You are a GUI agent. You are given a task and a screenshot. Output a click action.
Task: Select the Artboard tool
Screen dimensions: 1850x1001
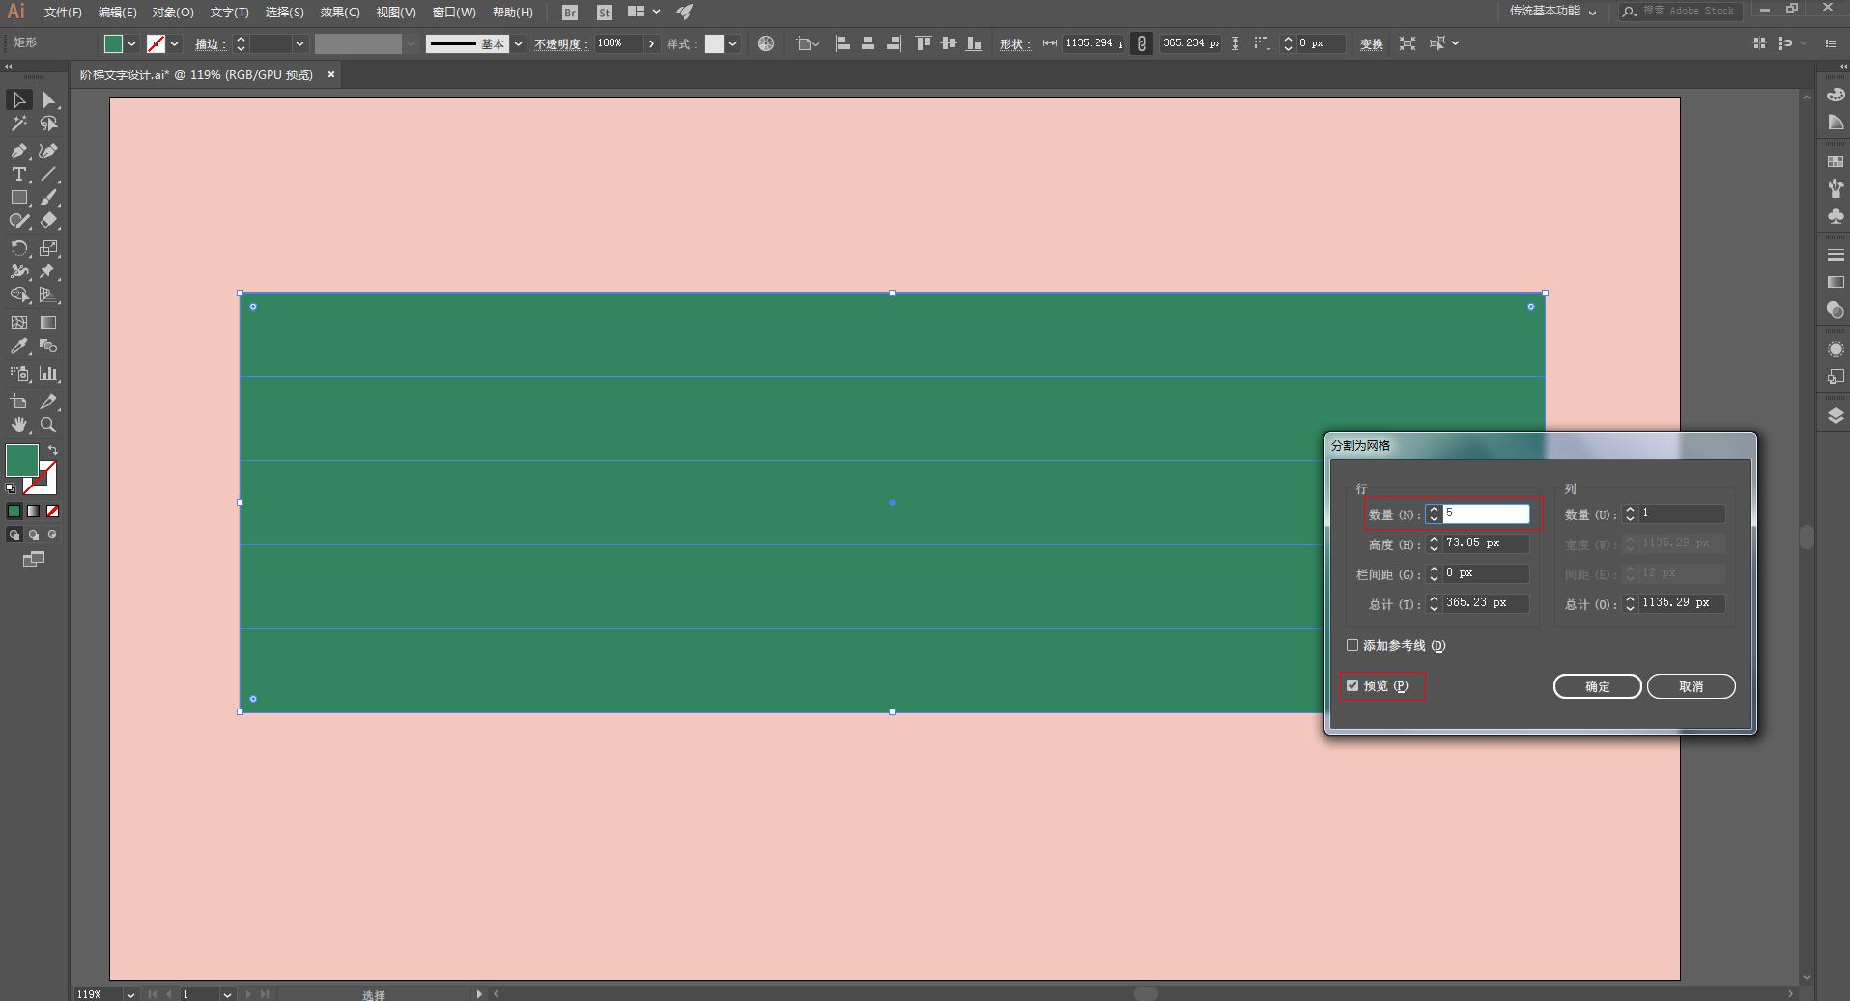click(x=18, y=402)
